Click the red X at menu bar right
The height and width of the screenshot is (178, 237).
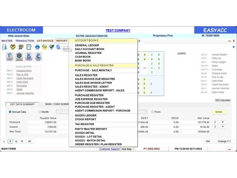234,41
